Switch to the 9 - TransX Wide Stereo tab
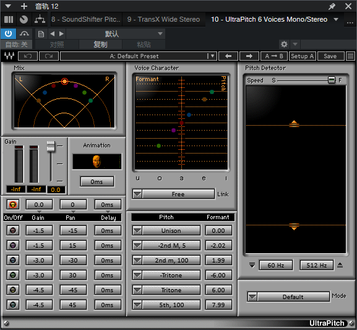 coord(163,20)
